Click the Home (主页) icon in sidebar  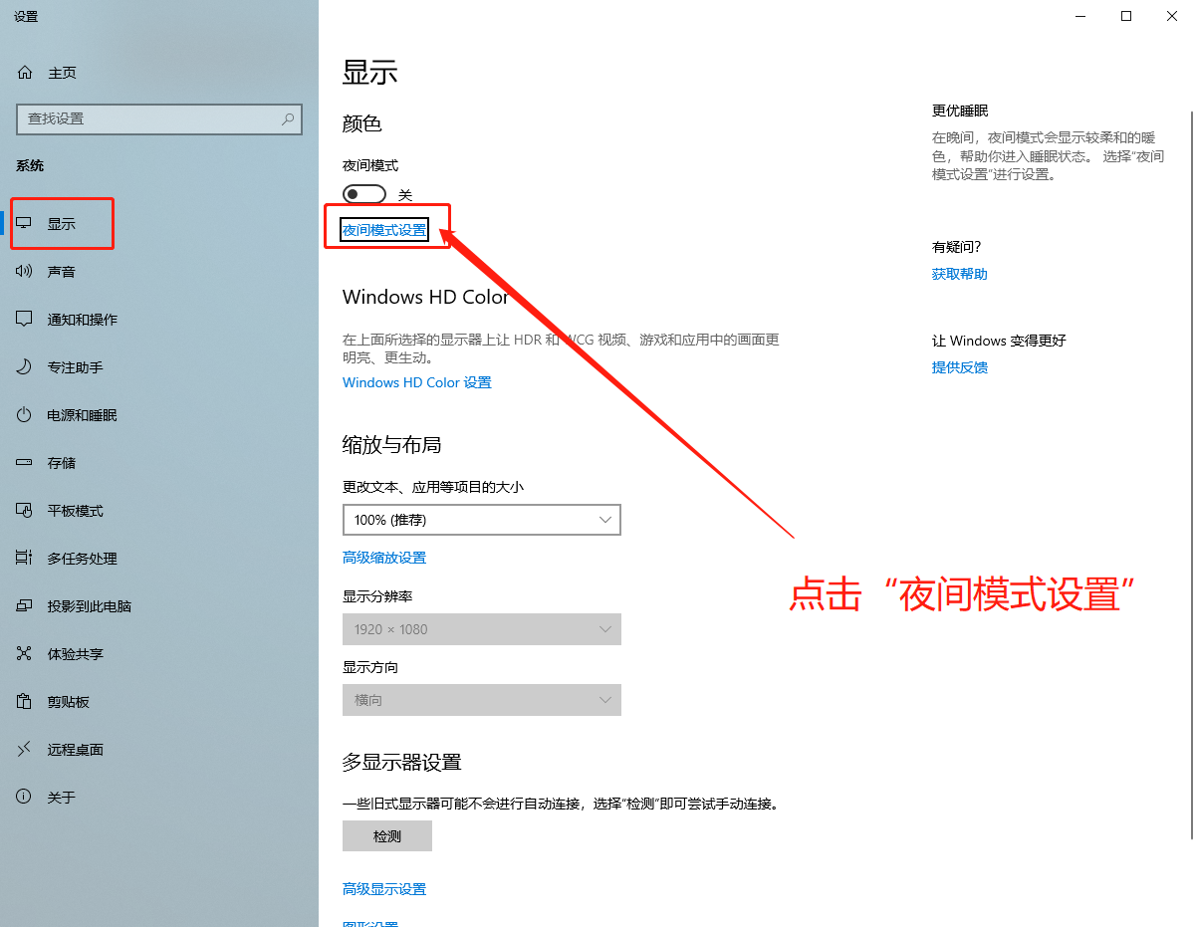[x=25, y=73]
